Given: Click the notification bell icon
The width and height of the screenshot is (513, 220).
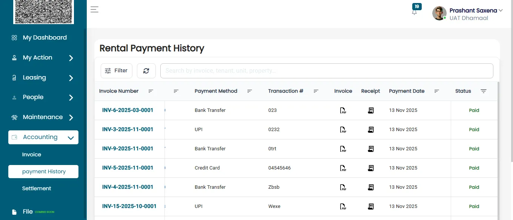Looking at the screenshot, I should coord(414,12).
